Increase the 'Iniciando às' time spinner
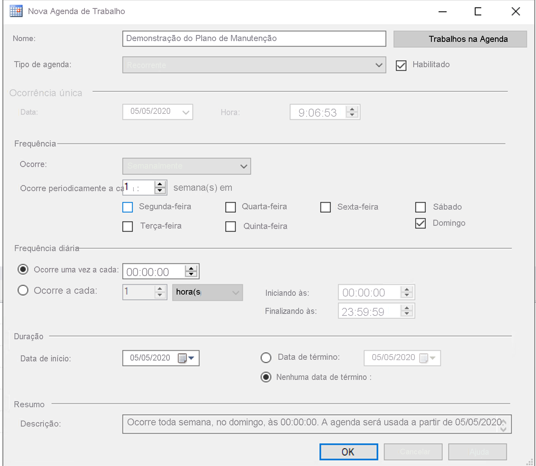This screenshot has height=466, width=536. click(408, 289)
